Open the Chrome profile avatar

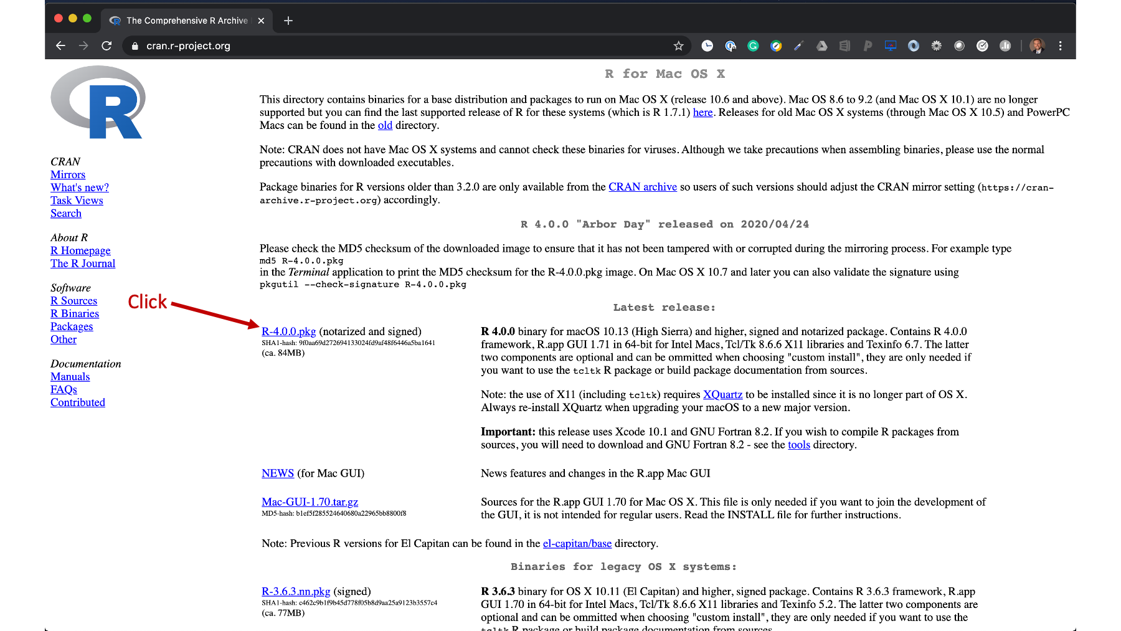[x=1037, y=45]
